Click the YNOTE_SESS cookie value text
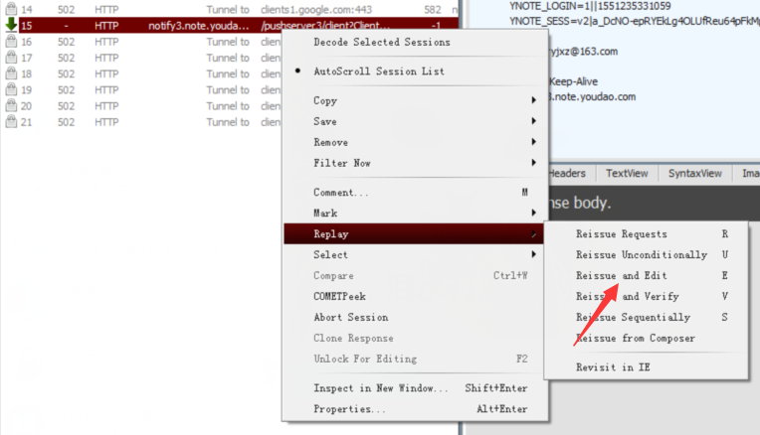Viewport: 760px width, 435px height. click(634, 21)
